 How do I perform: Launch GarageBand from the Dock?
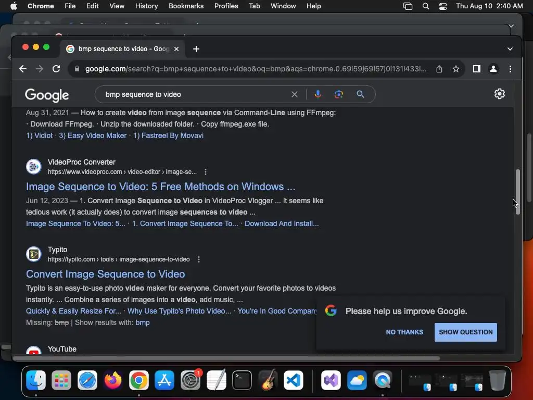268,380
